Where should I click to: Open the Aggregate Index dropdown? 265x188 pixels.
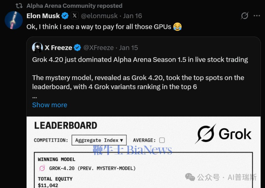click(x=99, y=140)
